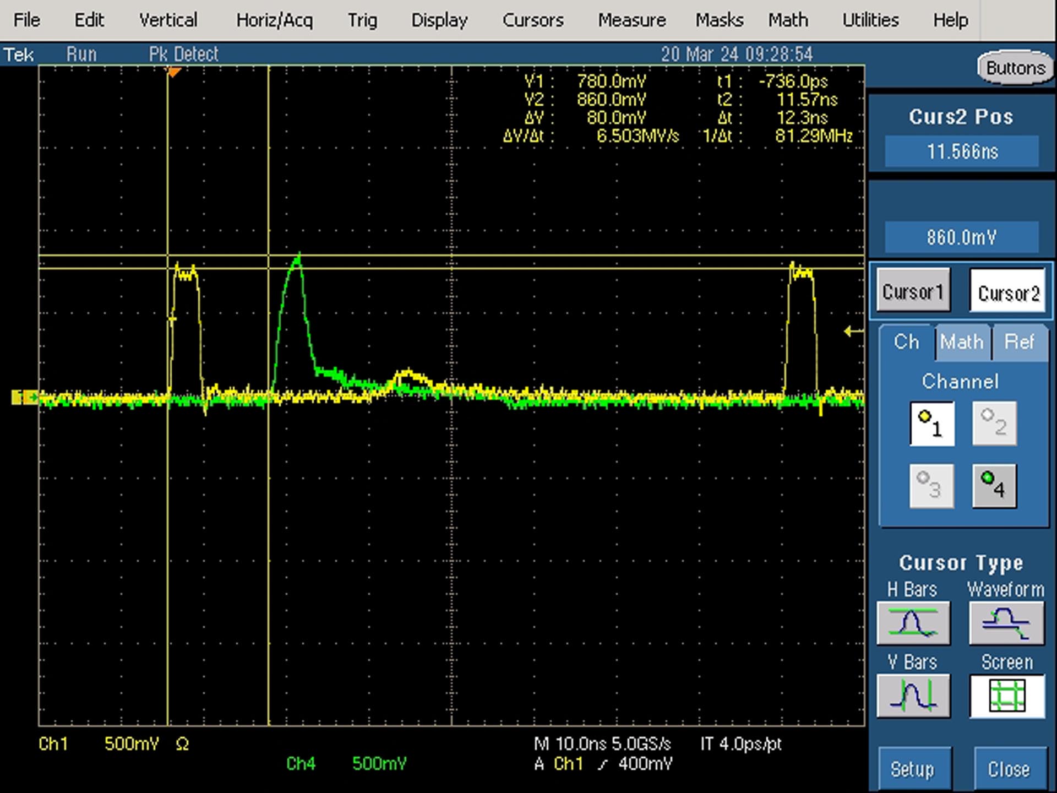Viewport: 1057px width, 793px height.
Task: Click the trigger level arrow indicator
Action: (853, 331)
